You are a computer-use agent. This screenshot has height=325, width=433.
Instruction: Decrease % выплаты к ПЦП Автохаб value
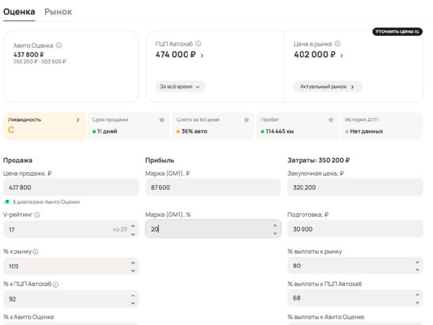coord(417,302)
